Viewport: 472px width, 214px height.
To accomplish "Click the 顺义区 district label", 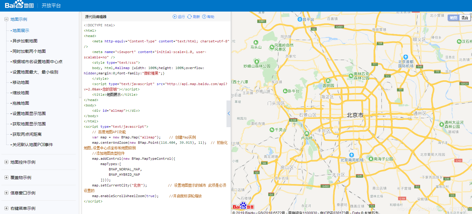I will pos(419,39).
